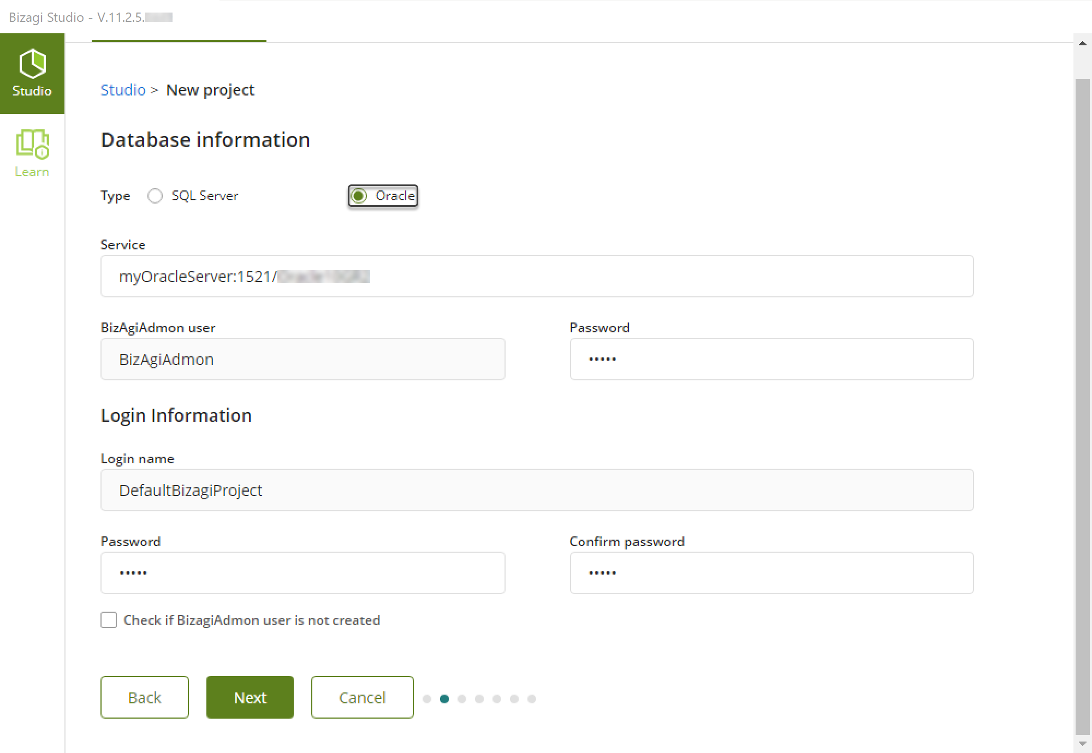Cancel the new project wizard
Image resolution: width=1092 pixels, height=753 pixels.
tap(362, 697)
